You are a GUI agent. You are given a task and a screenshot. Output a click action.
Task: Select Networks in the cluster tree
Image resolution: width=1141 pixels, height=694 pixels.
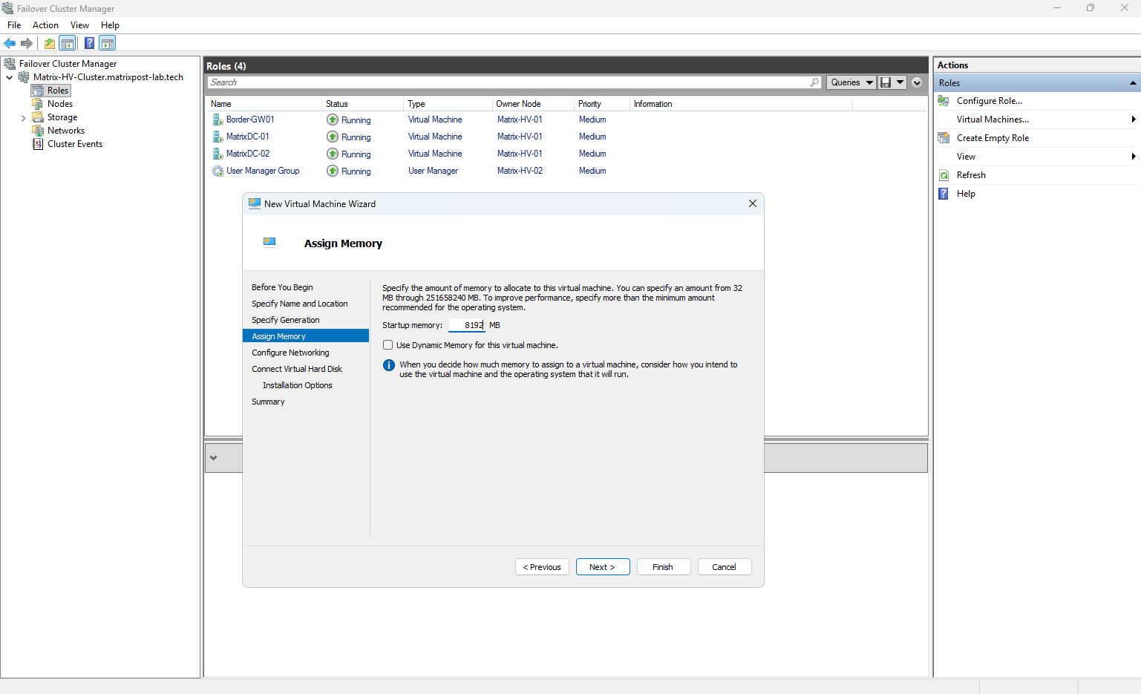click(65, 131)
